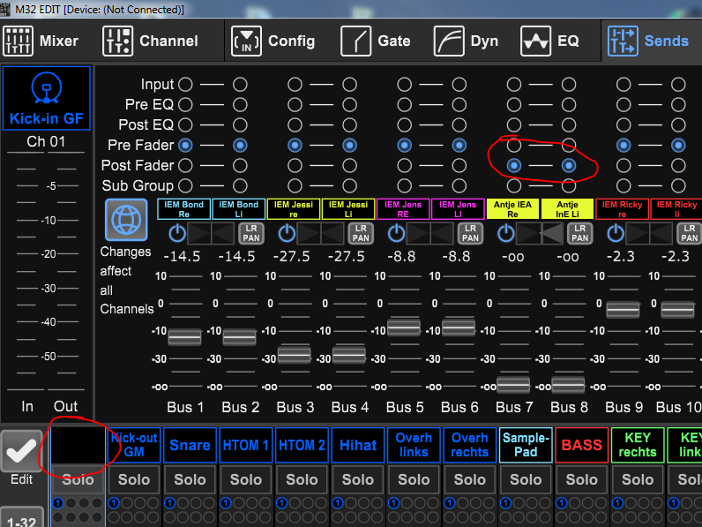Toggle the power icon for IEM Ricky send
Image resolution: width=702 pixels, height=527 pixels.
(616, 233)
